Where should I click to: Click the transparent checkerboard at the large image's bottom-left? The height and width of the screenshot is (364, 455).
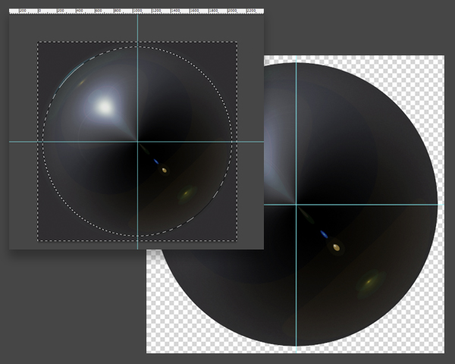pos(163,334)
